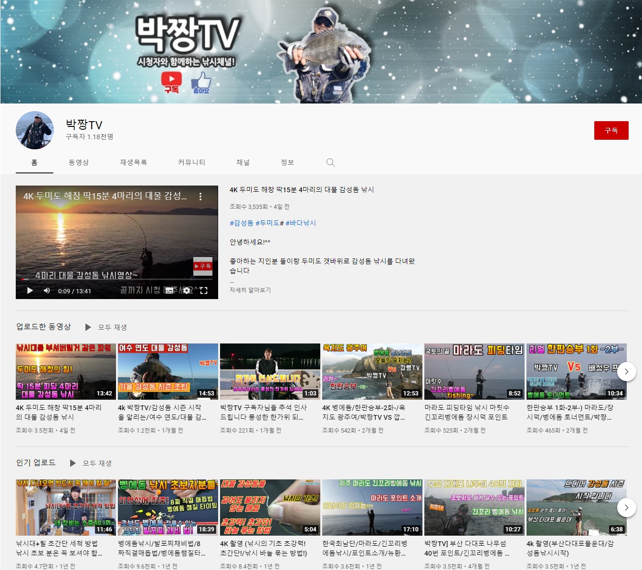The width and height of the screenshot is (642, 570).
Task: Expand description with 자세히 알아보기
Action: [250, 290]
